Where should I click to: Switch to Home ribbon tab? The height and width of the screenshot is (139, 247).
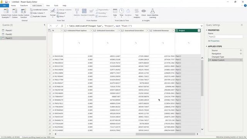click(x=14, y=5)
